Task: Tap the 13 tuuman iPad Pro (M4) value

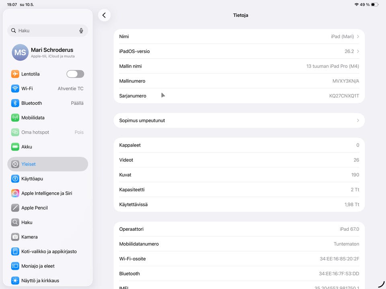Action: point(333,66)
